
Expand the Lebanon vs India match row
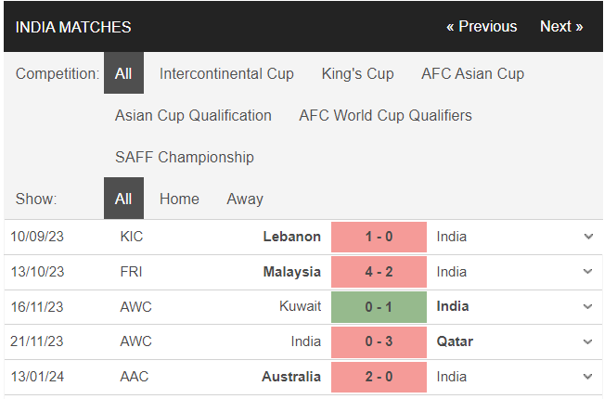point(587,237)
